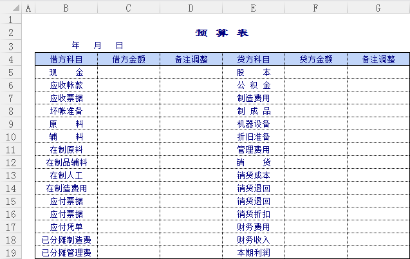The width and height of the screenshot is (410, 259).
Task: Click the empty 借方金额 cell beside 现金
Action: (x=129, y=72)
